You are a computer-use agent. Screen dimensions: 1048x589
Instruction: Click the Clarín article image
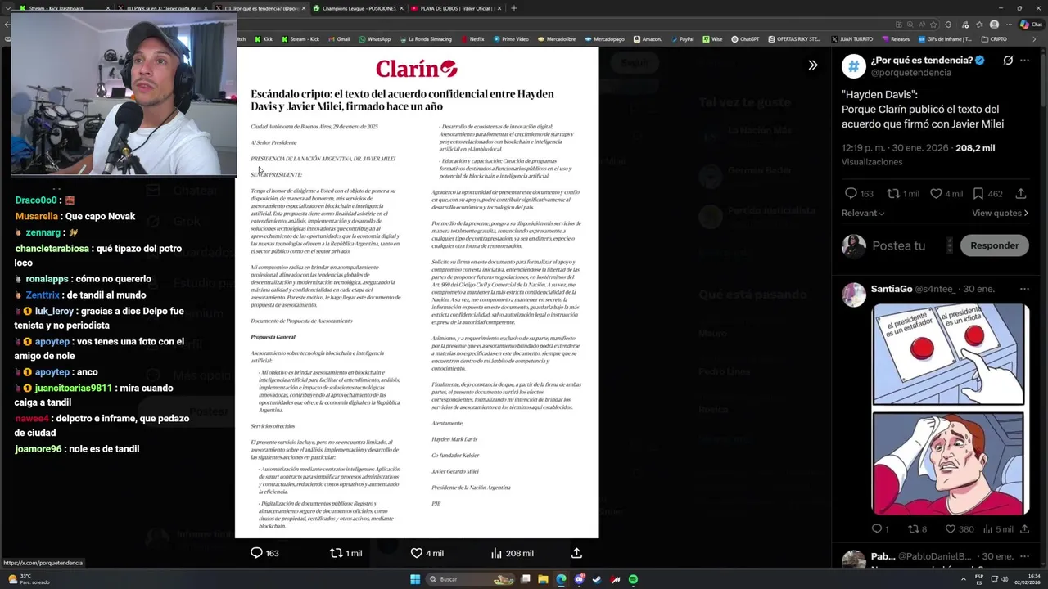coord(417,292)
